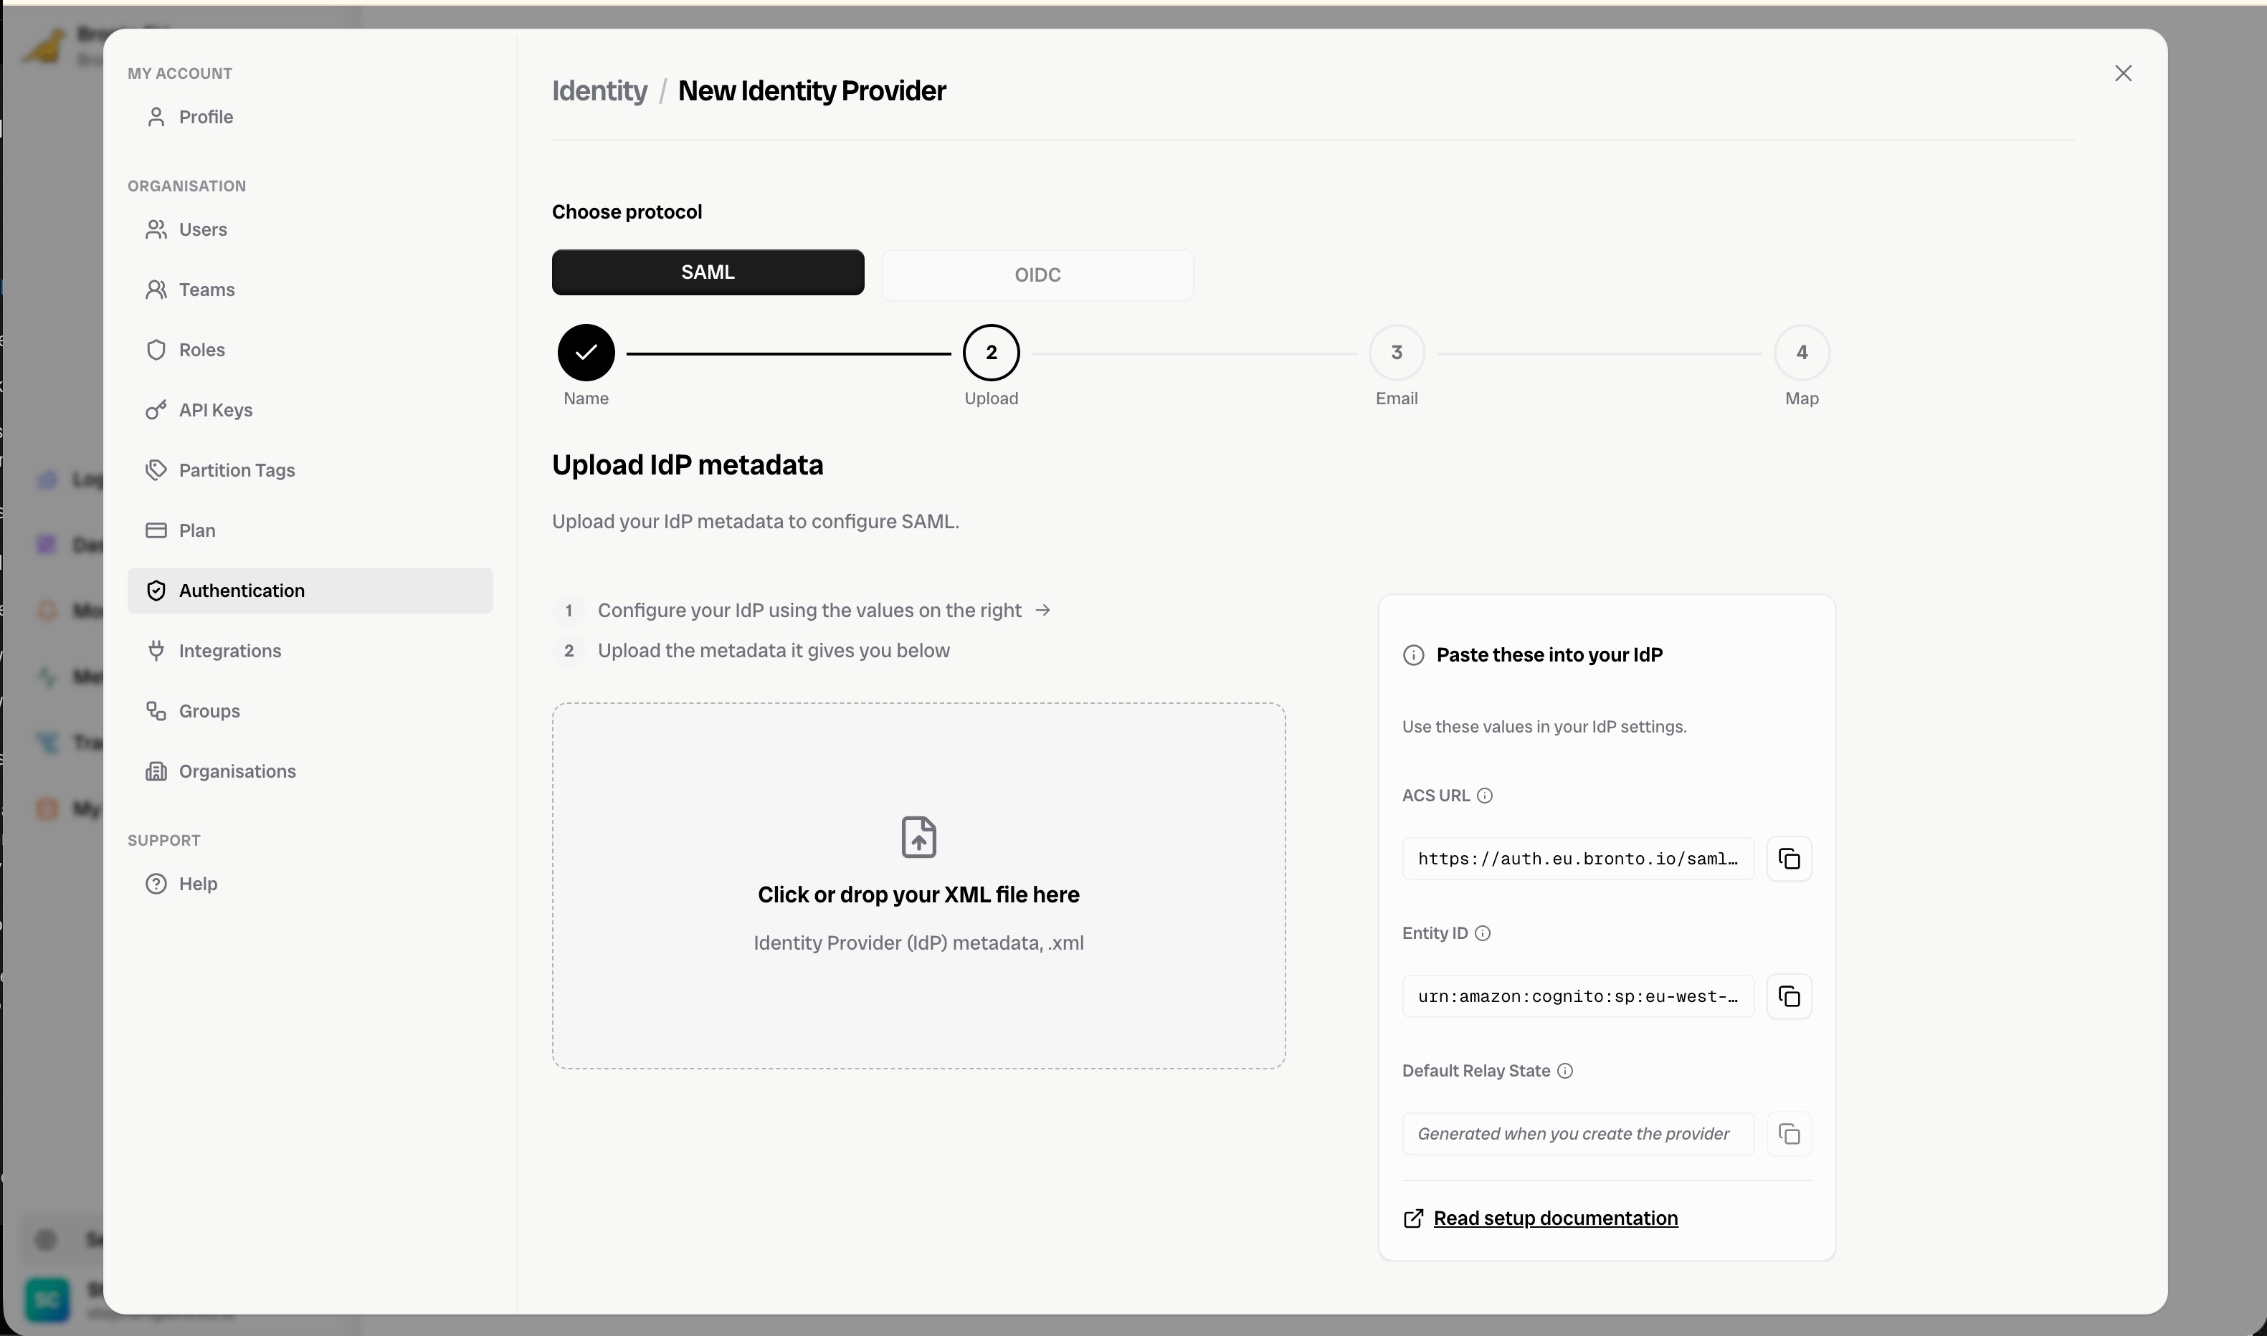The image size is (2267, 1336).
Task: Click info icon beside 'Paste these into your IdP'
Action: (x=1414, y=655)
